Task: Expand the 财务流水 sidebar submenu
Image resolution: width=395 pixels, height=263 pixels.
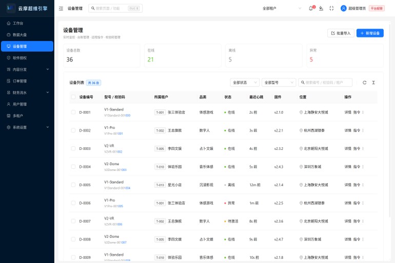Action: 27,93
